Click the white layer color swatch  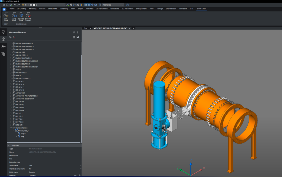click(34, 5)
